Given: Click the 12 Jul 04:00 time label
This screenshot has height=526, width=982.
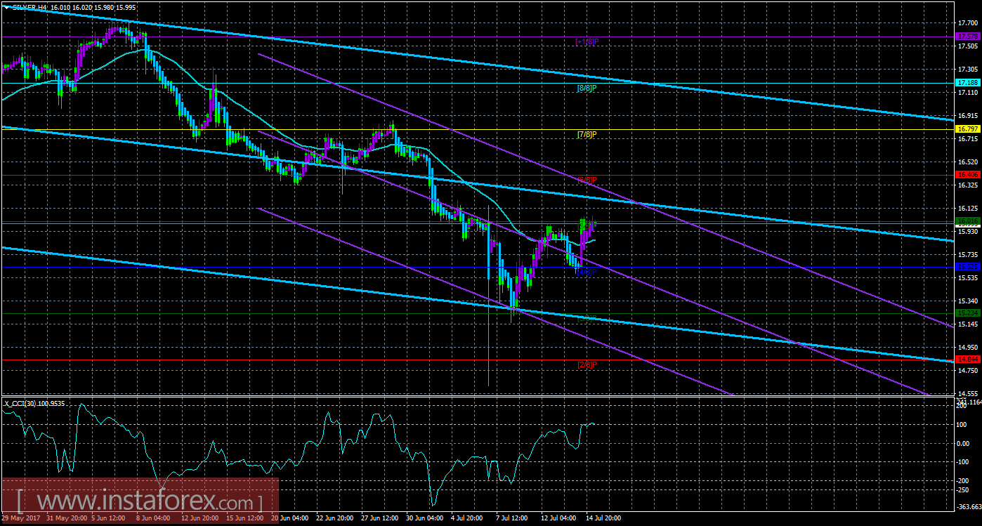Looking at the screenshot, I should [559, 518].
